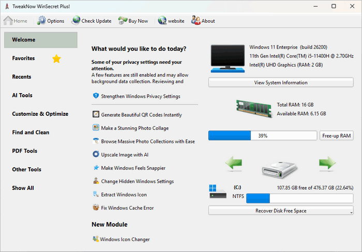Switch to the AI Tools section
The width and height of the screenshot is (362, 252).
click(x=22, y=95)
